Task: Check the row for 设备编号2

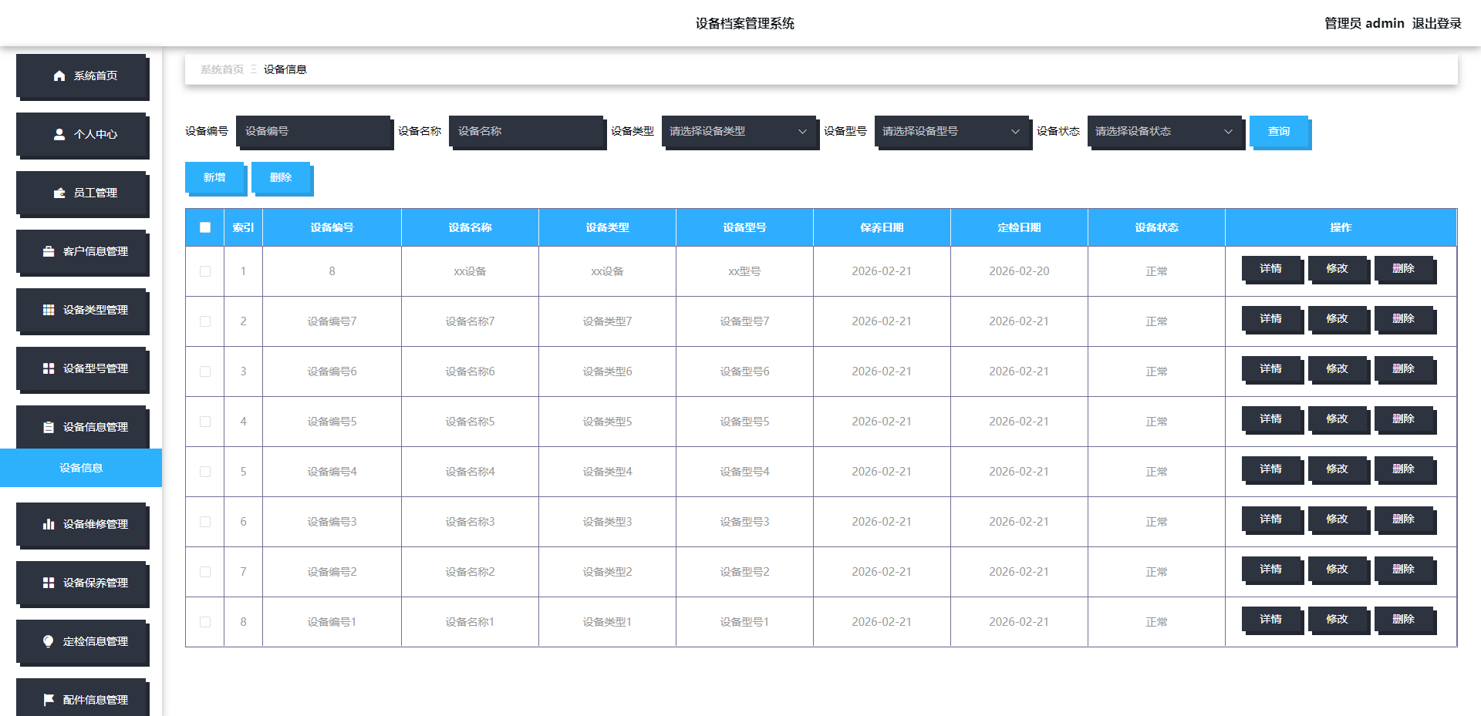Action: [205, 572]
